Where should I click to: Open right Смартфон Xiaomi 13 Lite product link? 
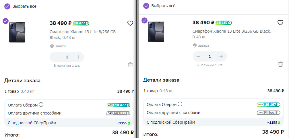click(x=232, y=34)
